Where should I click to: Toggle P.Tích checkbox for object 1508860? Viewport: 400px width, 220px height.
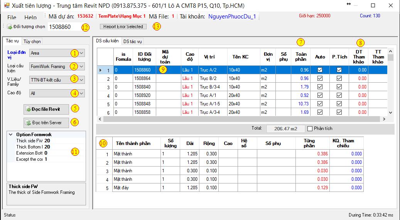pyautogui.click(x=339, y=70)
